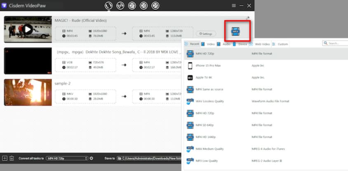
Task: Play the MAGIC! - Rude video preview
Action: [x=28, y=29]
